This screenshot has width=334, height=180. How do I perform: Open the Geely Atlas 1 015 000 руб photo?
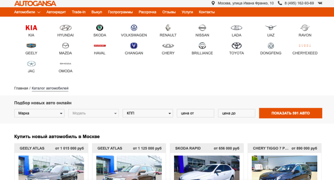click(51, 168)
